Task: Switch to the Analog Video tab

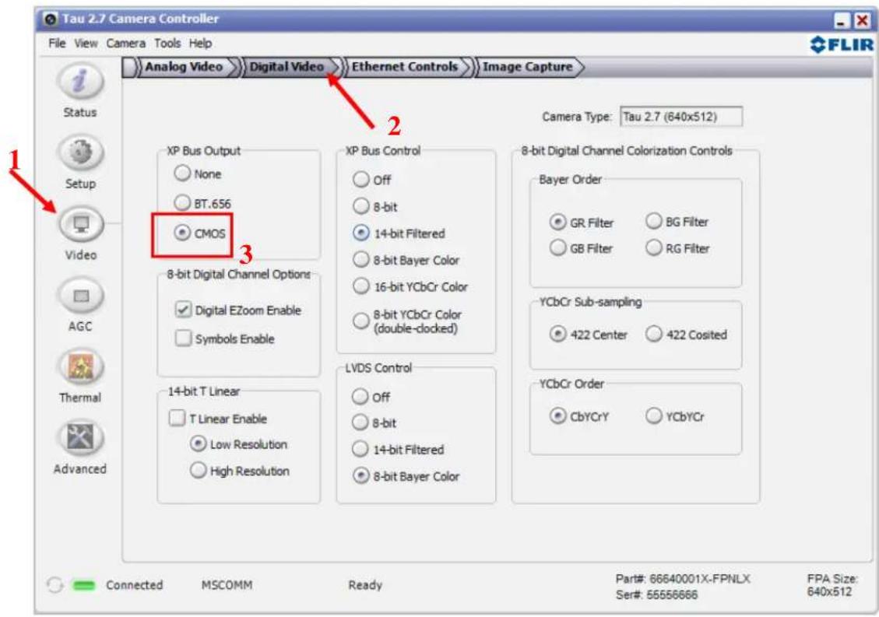Action: pos(184,67)
